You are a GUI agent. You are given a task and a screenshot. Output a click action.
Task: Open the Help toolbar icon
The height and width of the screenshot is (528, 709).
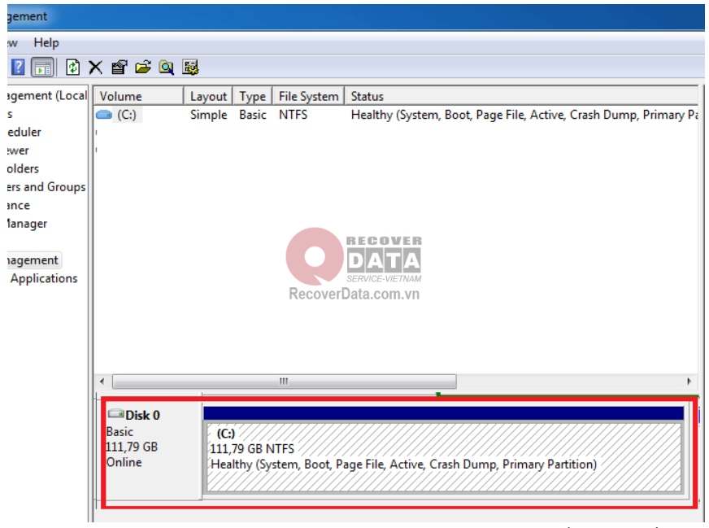(17, 68)
